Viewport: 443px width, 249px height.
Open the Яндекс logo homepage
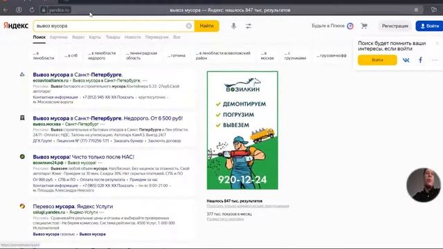click(16, 26)
